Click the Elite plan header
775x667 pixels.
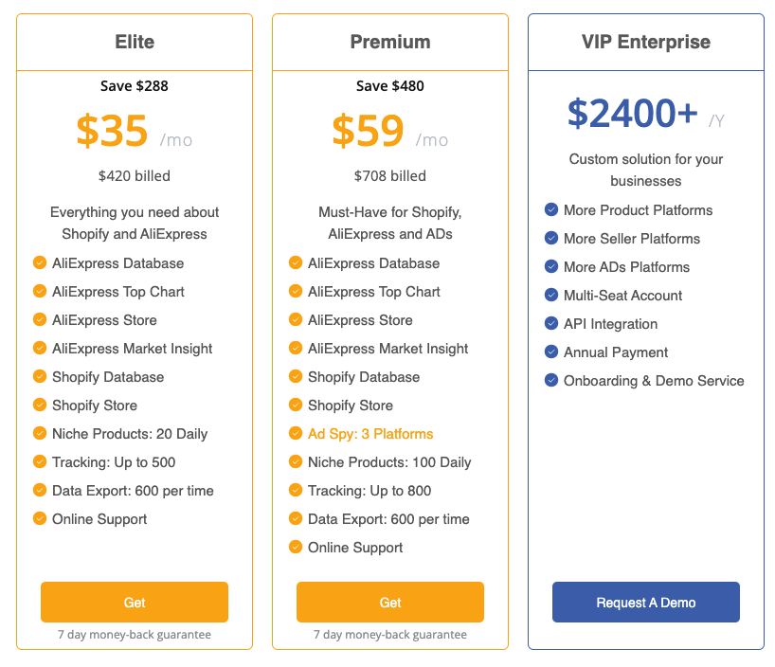coord(135,42)
